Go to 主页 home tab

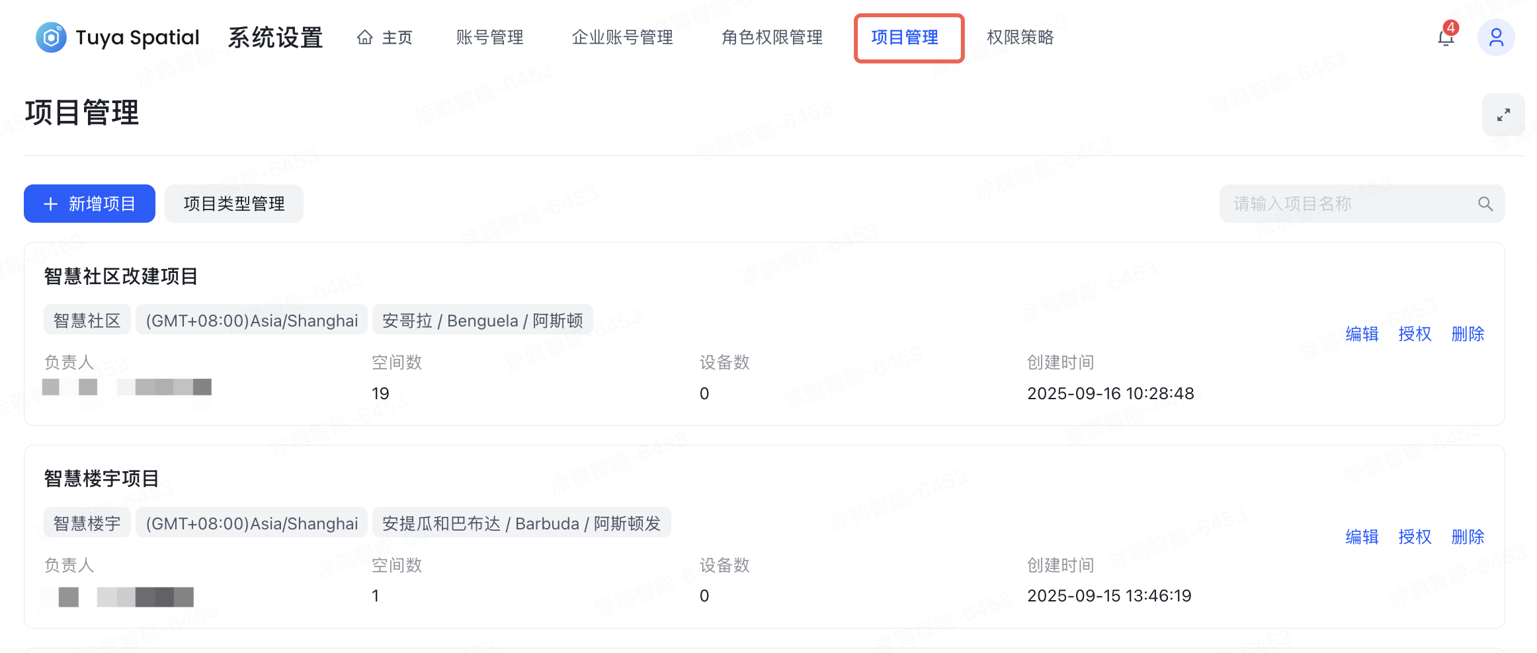[384, 38]
